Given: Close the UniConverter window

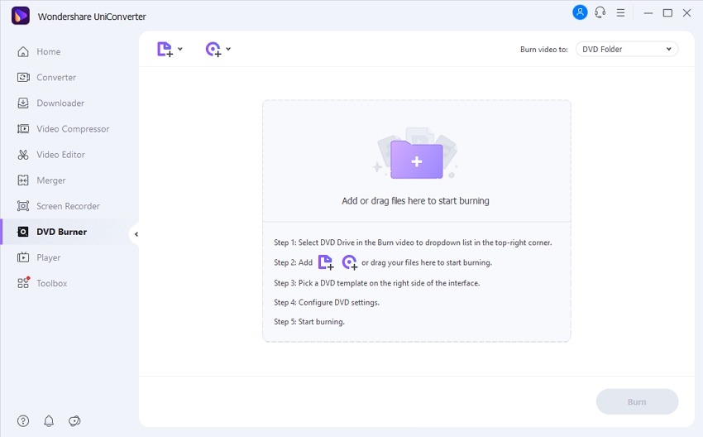Looking at the screenshot, I should (686, 13).
